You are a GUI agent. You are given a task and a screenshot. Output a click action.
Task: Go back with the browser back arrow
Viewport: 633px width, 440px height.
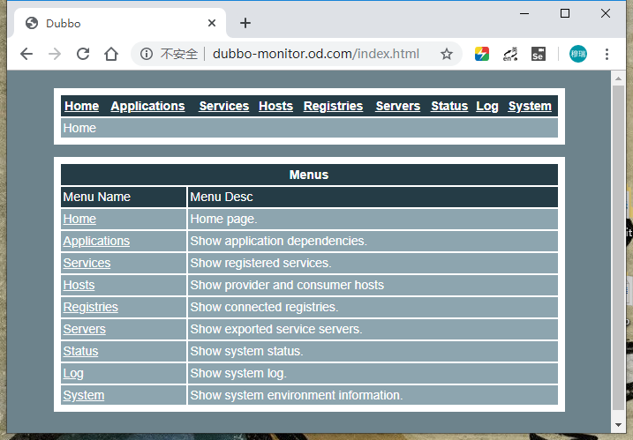pos(26,54)
